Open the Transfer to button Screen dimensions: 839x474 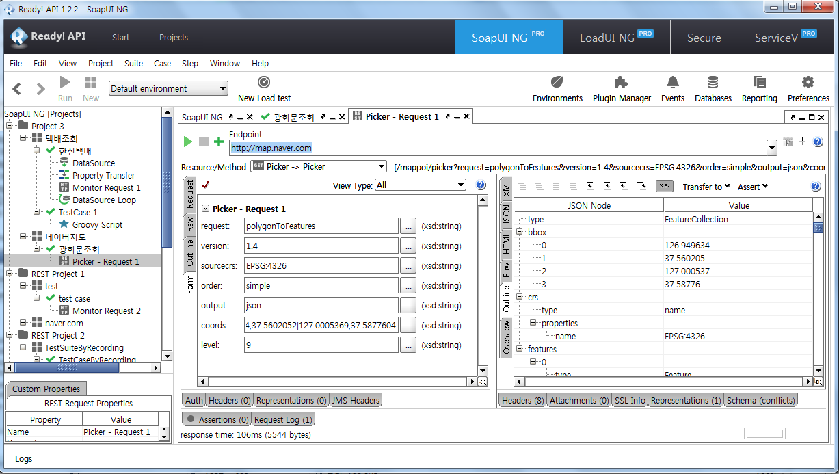pyautogui.click(x=706, y=187)
